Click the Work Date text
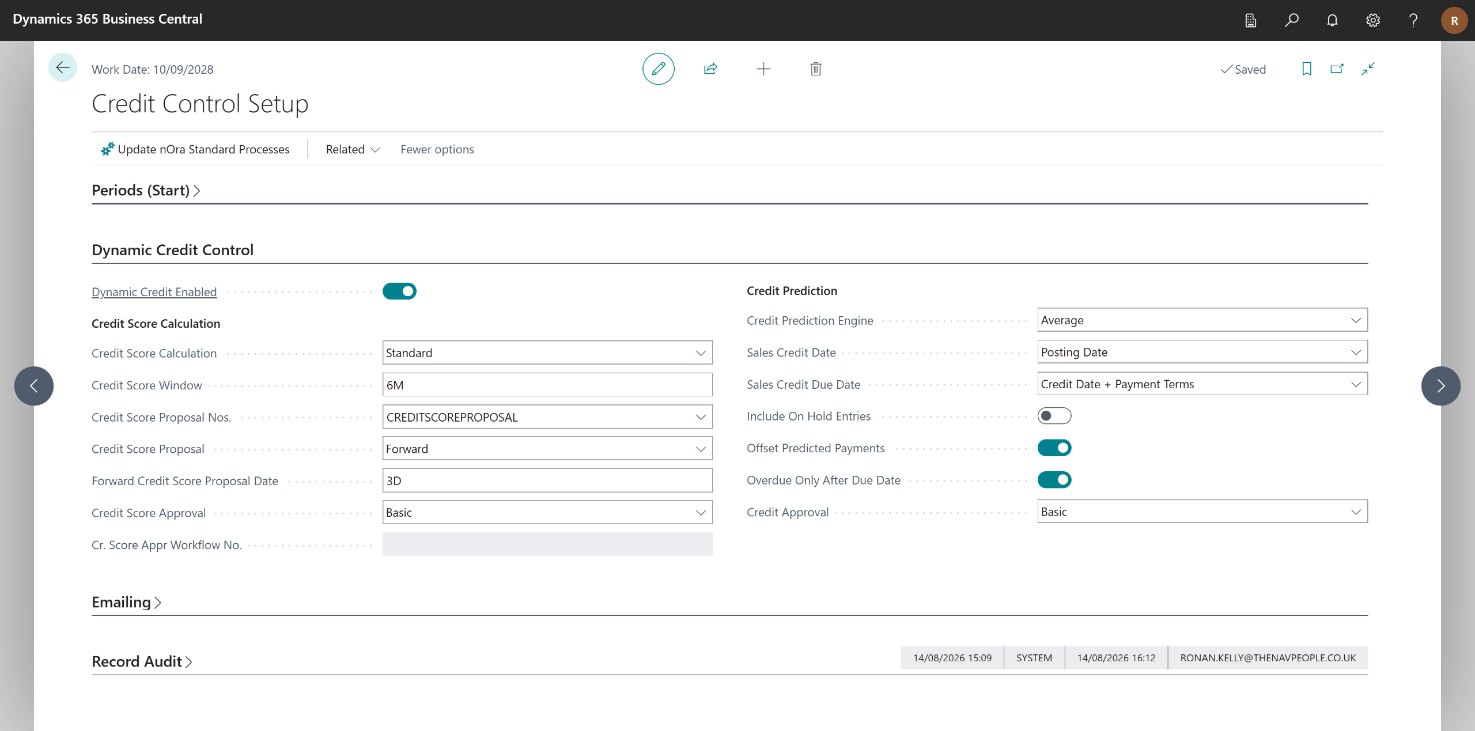Viewport: 1475px width, 731px height. [153, 70]
